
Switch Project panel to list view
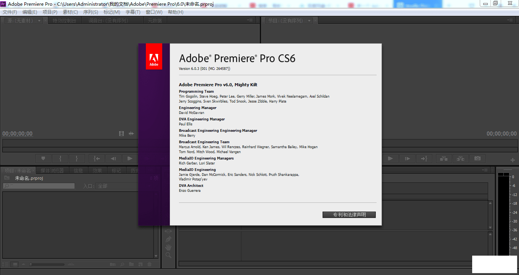[5, 264]
